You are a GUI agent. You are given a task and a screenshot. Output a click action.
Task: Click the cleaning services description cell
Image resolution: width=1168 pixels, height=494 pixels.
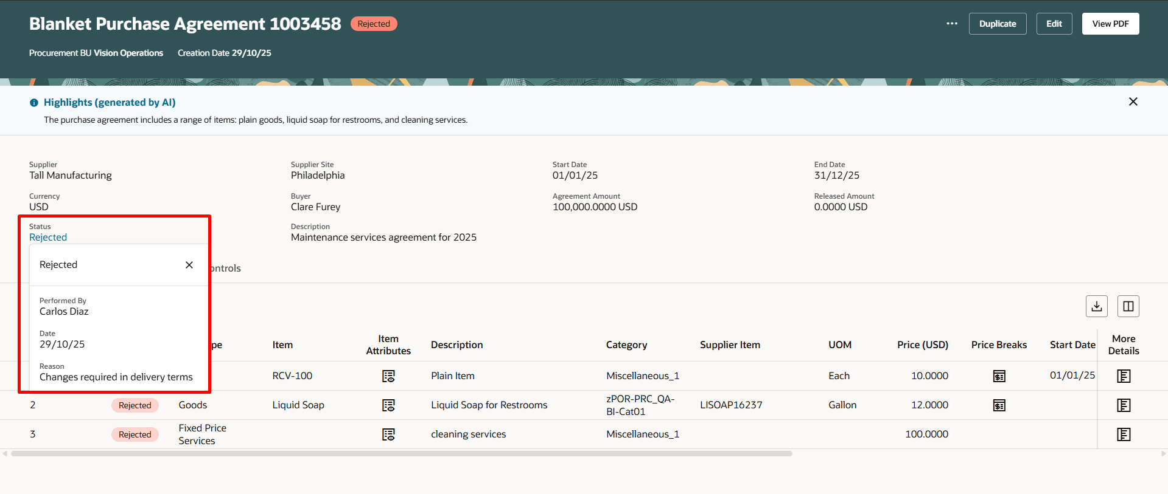469,434
